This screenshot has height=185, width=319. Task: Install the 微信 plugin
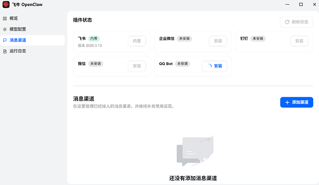click(x=137, y=66)
